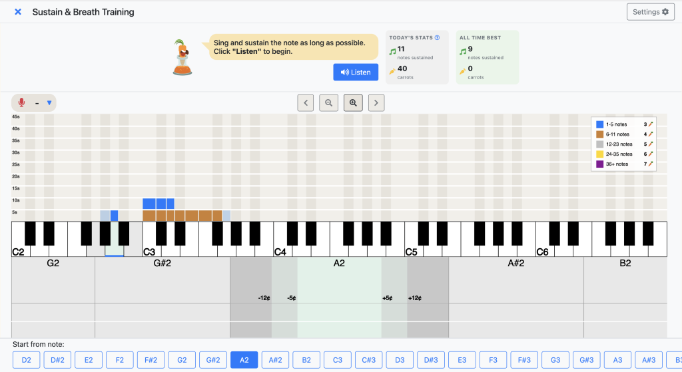
Task: Select G#2 as the start note
Action: click(213, 360)
